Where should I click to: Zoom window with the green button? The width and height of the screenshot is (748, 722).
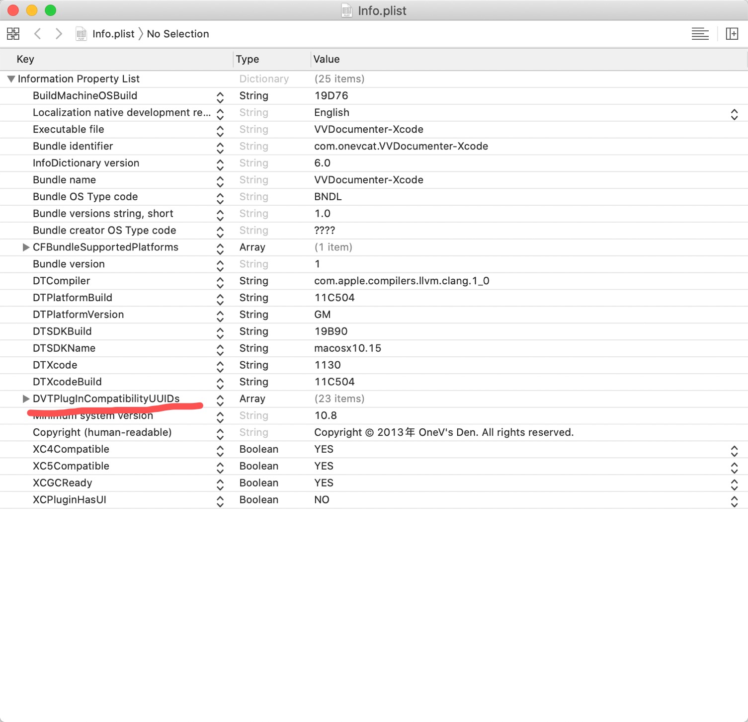(50, 10)
